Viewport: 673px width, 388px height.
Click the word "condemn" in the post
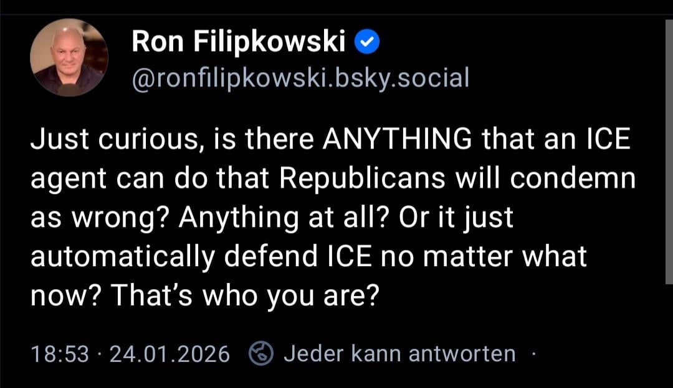[x=573, y=179]
